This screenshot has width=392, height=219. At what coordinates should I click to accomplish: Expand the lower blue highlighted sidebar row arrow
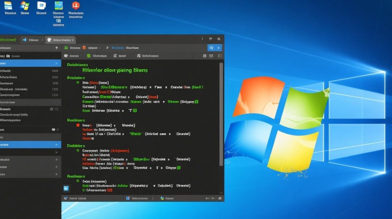56,145
